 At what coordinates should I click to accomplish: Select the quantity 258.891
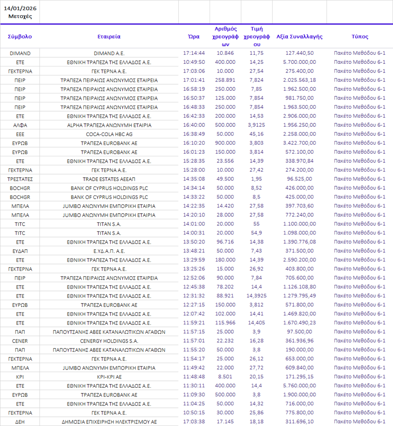coord(225,80)
